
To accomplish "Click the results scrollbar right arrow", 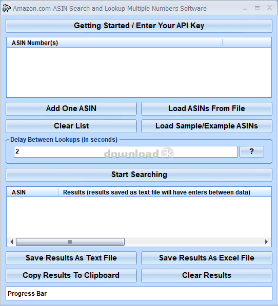I will (x=266, y=242).
